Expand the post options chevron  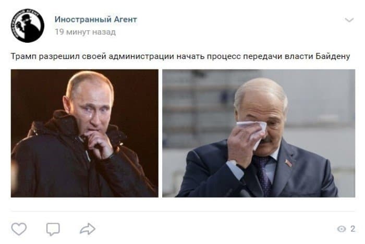click(x=349, y=20)
